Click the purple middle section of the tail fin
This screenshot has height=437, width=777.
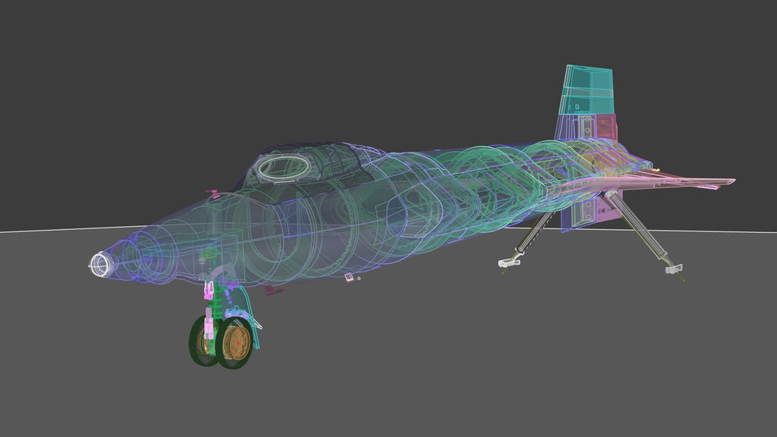pos(584,127)
